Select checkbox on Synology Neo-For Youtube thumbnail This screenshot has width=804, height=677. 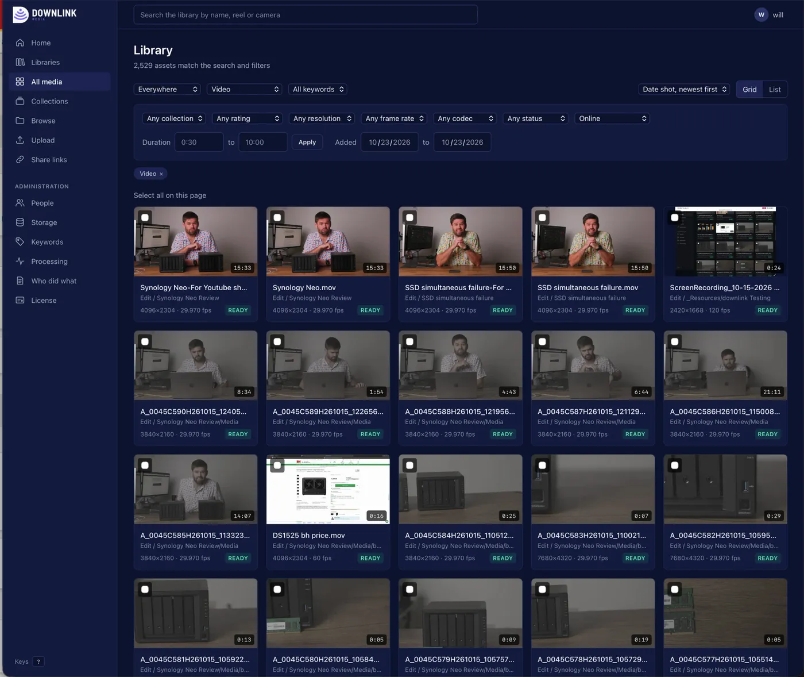click(145, 218)
